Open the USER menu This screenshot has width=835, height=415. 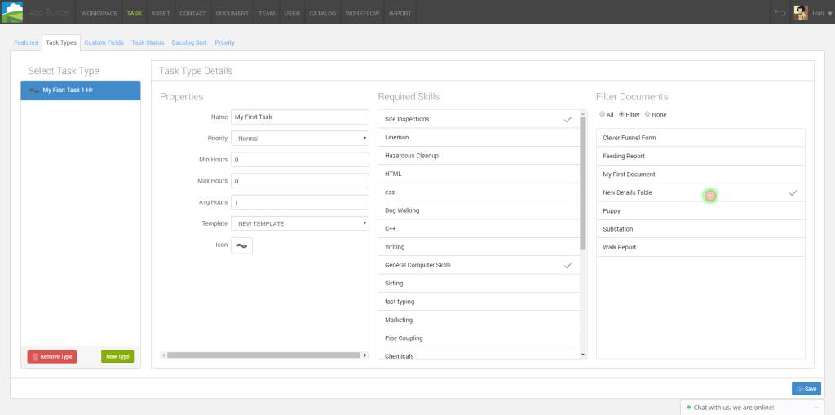pyautogui.click(x=292, y=13)
